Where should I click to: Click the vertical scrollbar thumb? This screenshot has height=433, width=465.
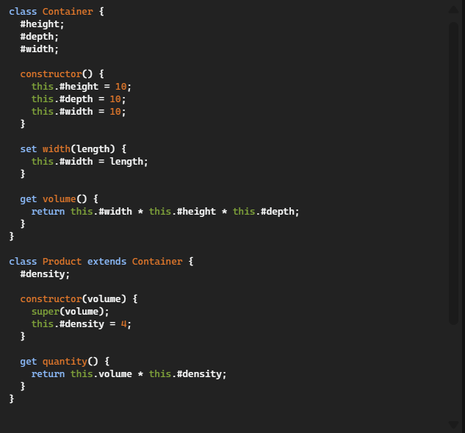point(454,173)
